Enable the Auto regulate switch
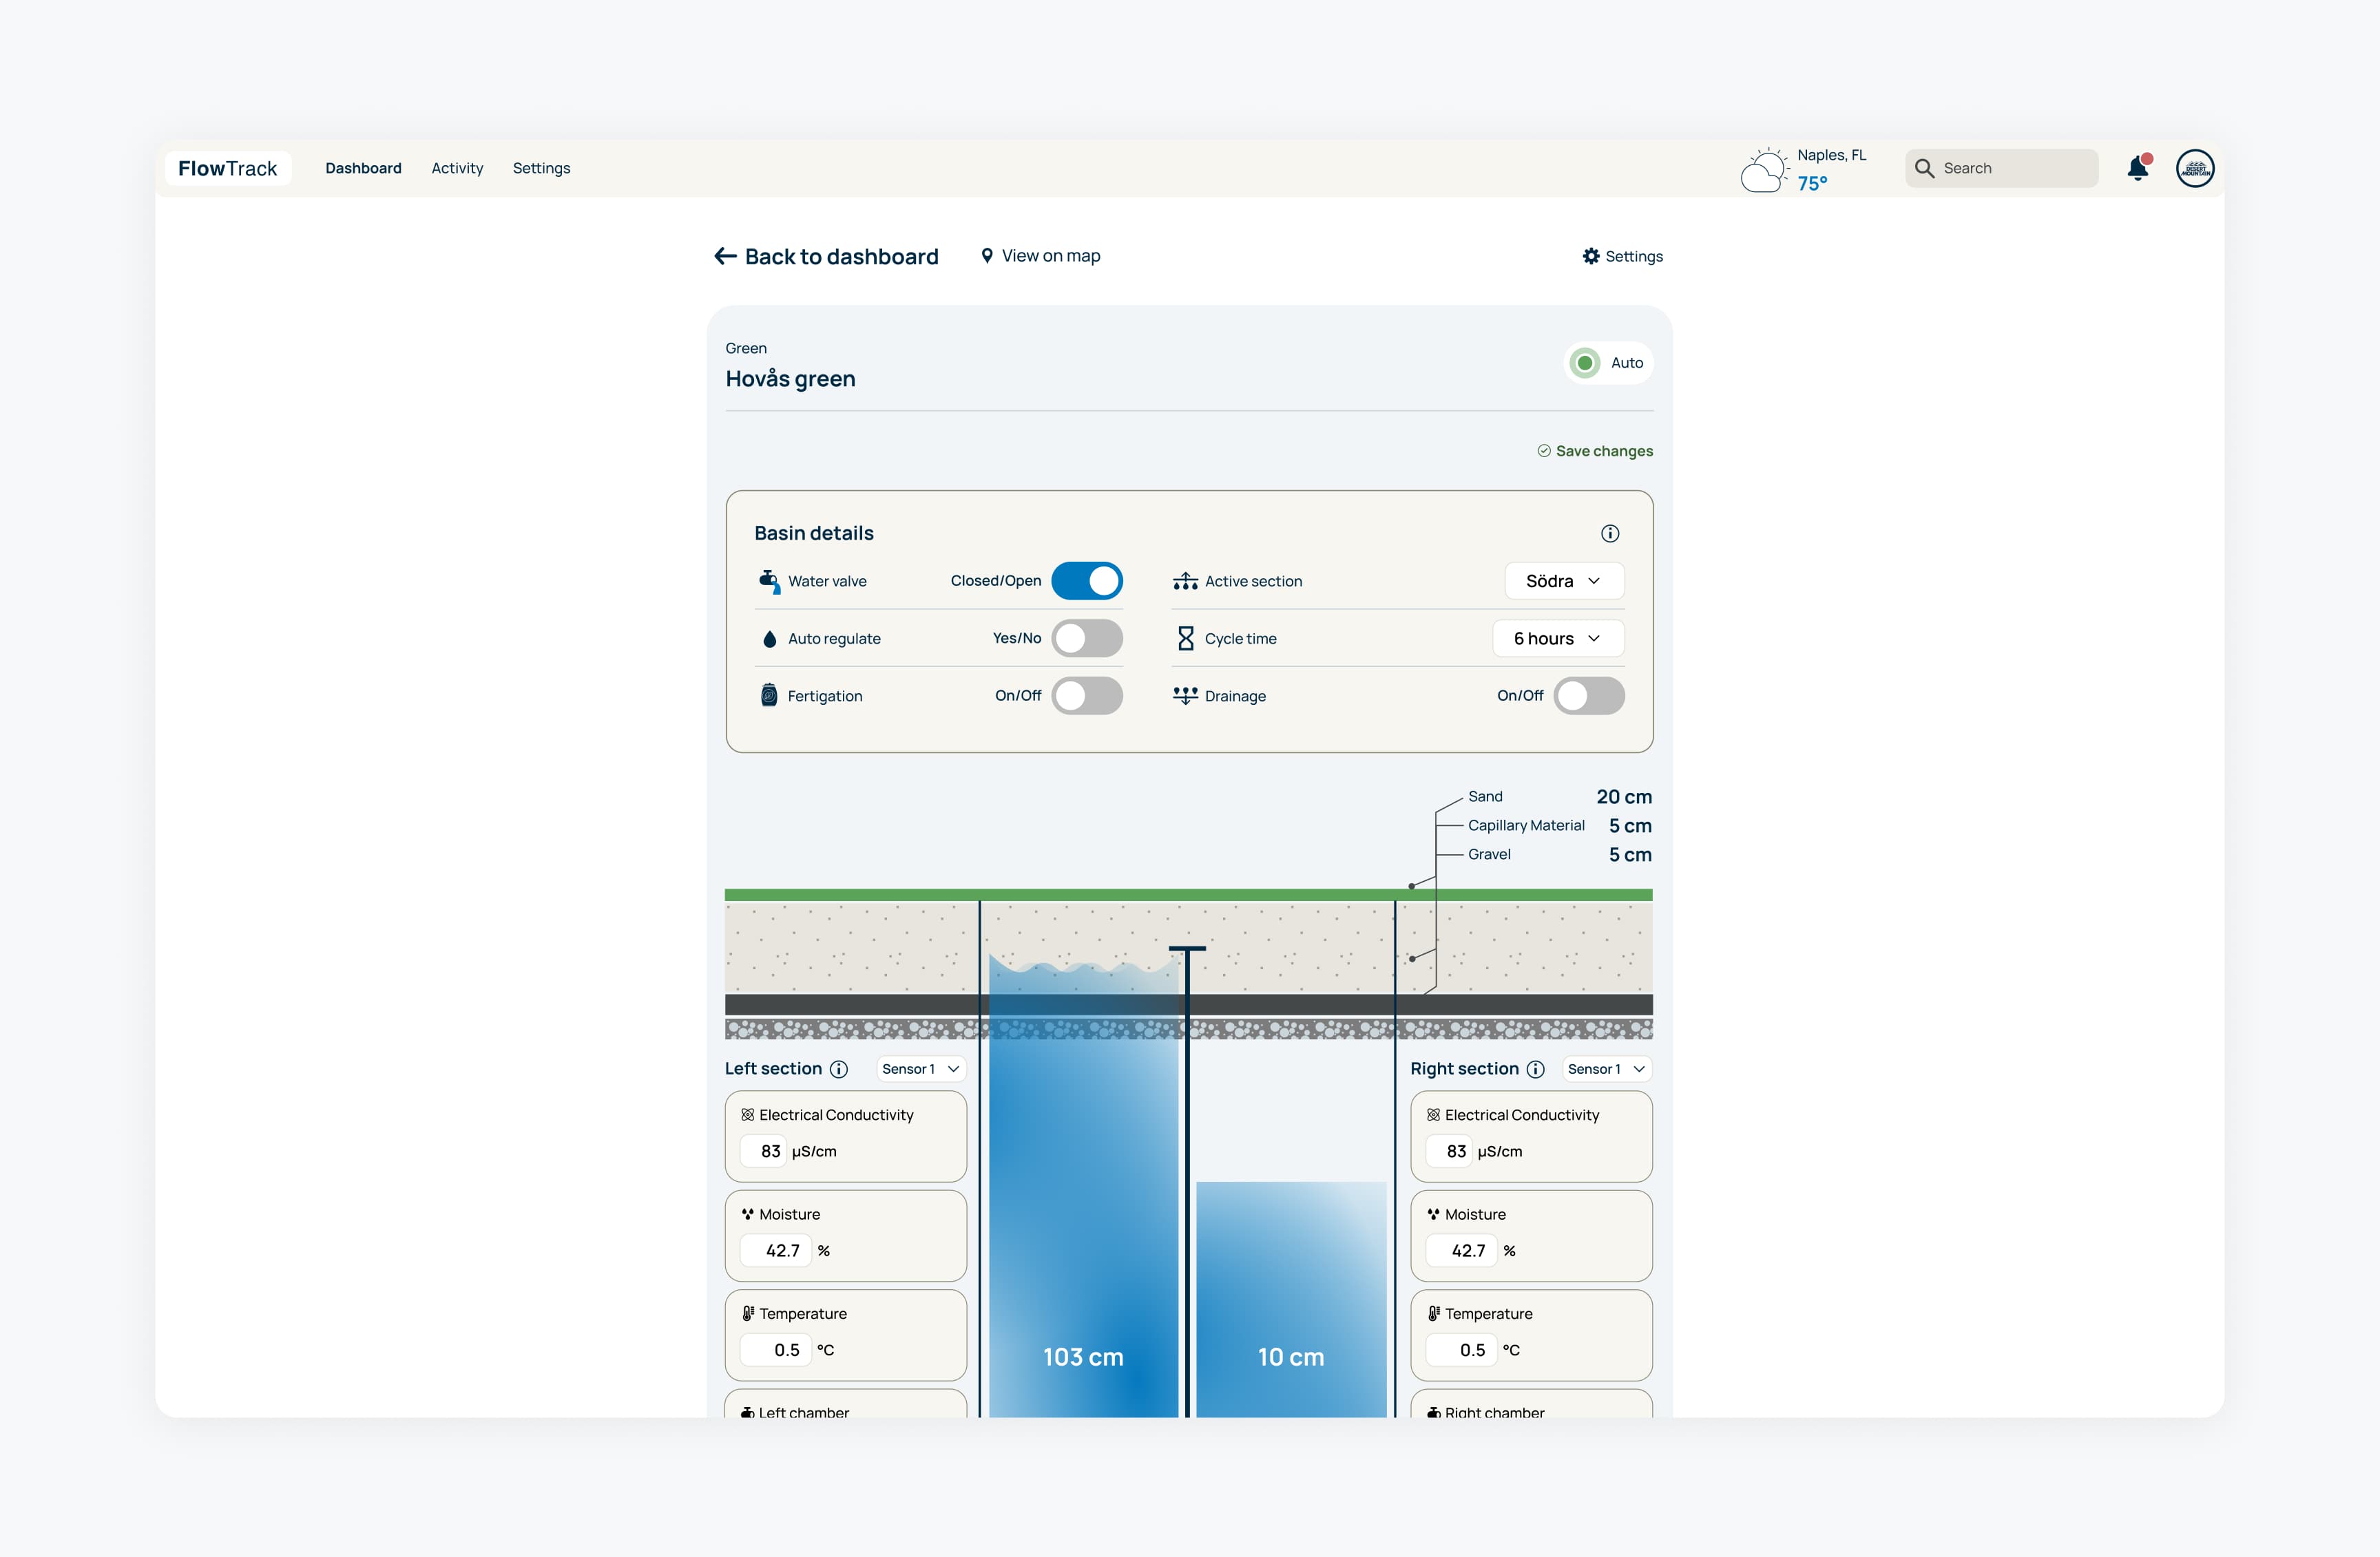The width and height of the screenshot is (2380, 1557). [x=1087, y=639]
